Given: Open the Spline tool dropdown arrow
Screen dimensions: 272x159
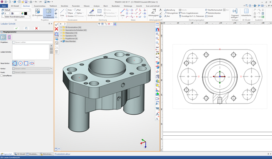Looking at the screenshot, I should coord(83,13).
